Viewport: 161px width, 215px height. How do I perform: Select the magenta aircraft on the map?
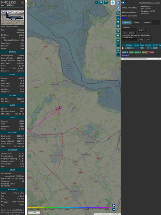pos(60,107)
